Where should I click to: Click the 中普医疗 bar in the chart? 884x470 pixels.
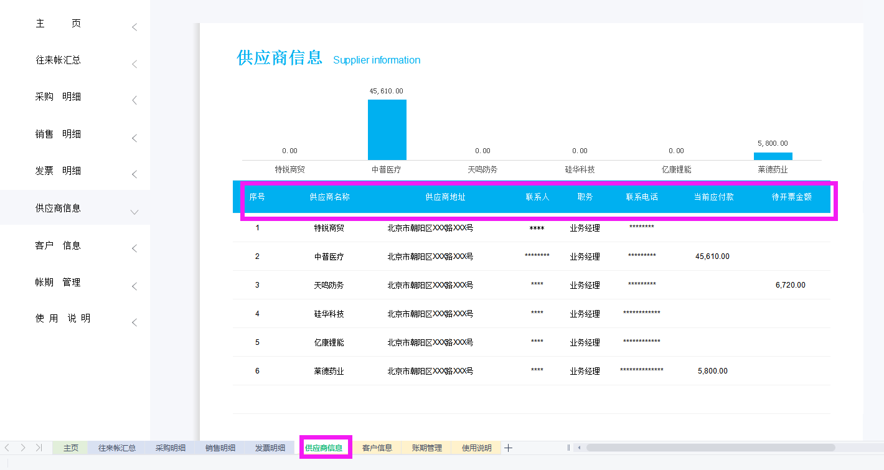click(387, 128)
